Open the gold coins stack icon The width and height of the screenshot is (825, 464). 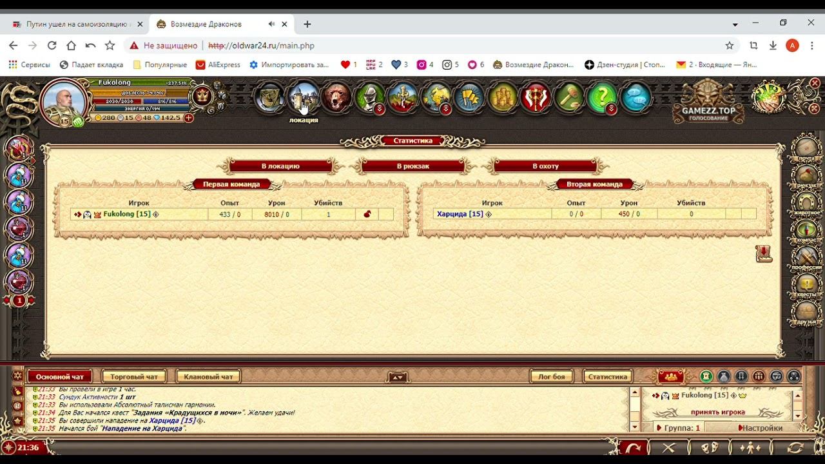point(503,98)
